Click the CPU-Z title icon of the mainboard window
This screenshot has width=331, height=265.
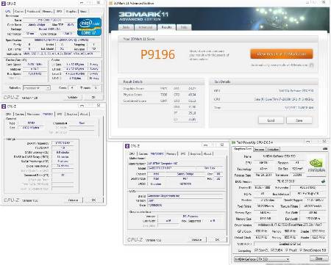pyautogui.click(x=127, y=146)
